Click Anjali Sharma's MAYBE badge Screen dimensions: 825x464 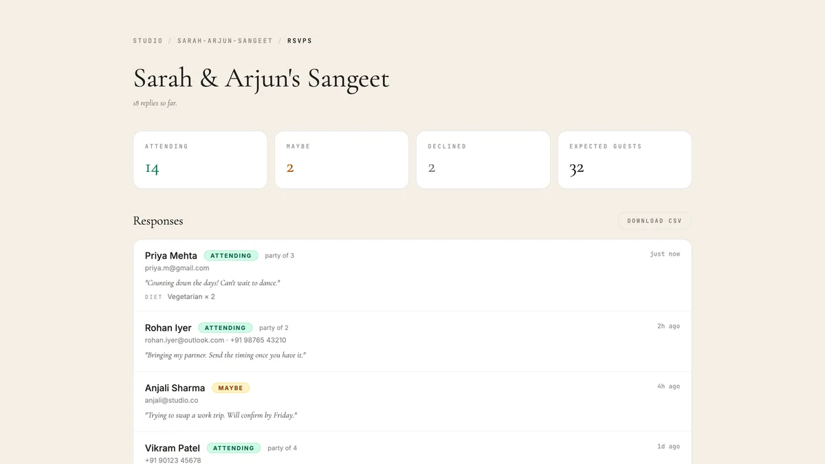pos(231,388)
